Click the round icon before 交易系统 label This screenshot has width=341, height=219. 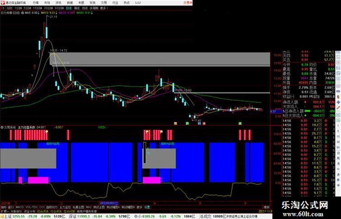(2, 127)
